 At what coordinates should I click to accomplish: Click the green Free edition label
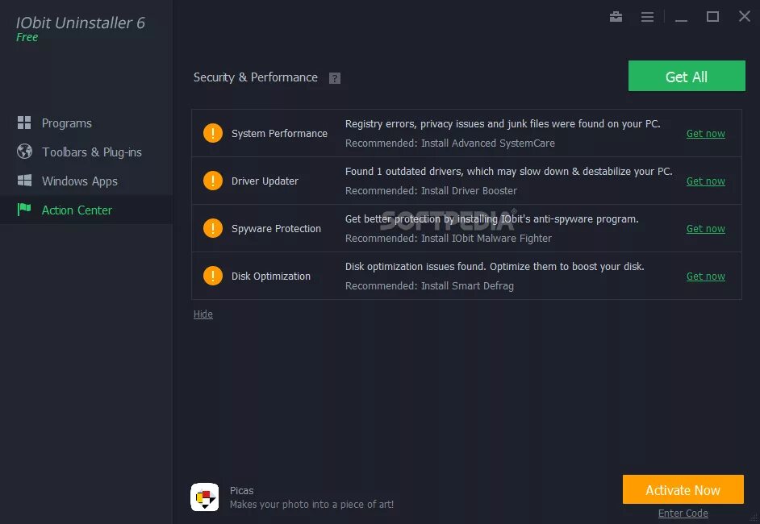click(27, 37)
